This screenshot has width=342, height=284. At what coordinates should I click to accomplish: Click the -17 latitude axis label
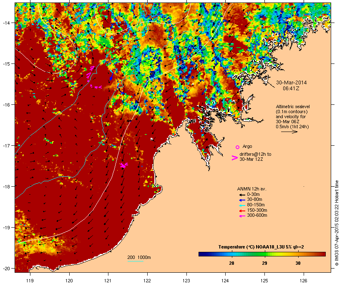point(6,145)
